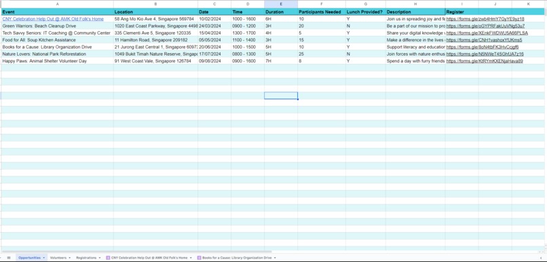
Task: Open the forms.gle link for Food for All
Action: [484, 40]
